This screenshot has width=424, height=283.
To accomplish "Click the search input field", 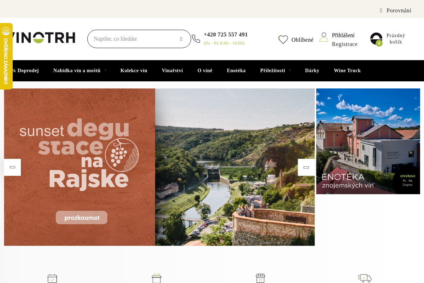I will point(134,39).
